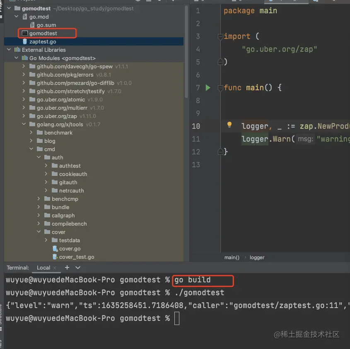Expand github.com/pmezard/go-difflib module
Screen dimensions: 350x349
click(x=24, y=82)
